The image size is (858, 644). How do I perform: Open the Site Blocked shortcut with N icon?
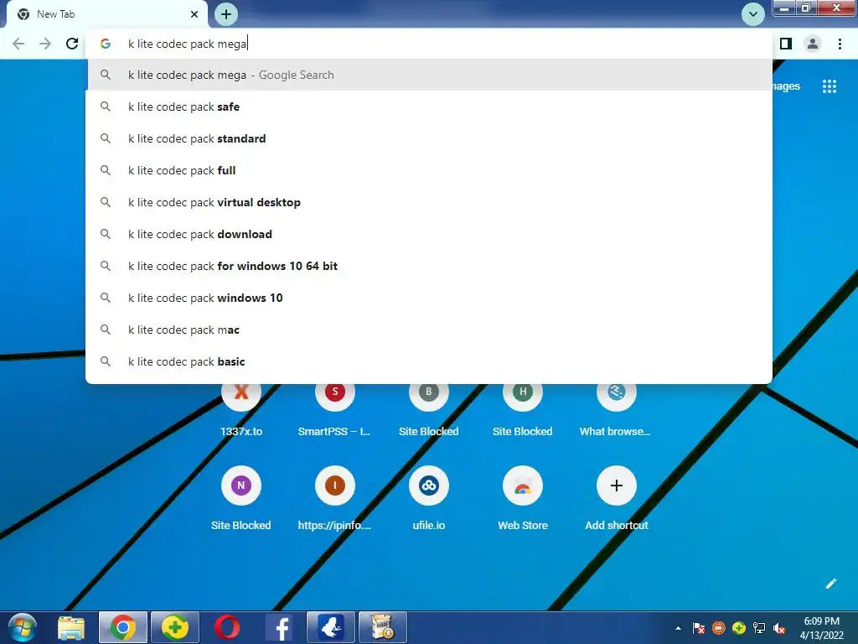tap(241, 497)
